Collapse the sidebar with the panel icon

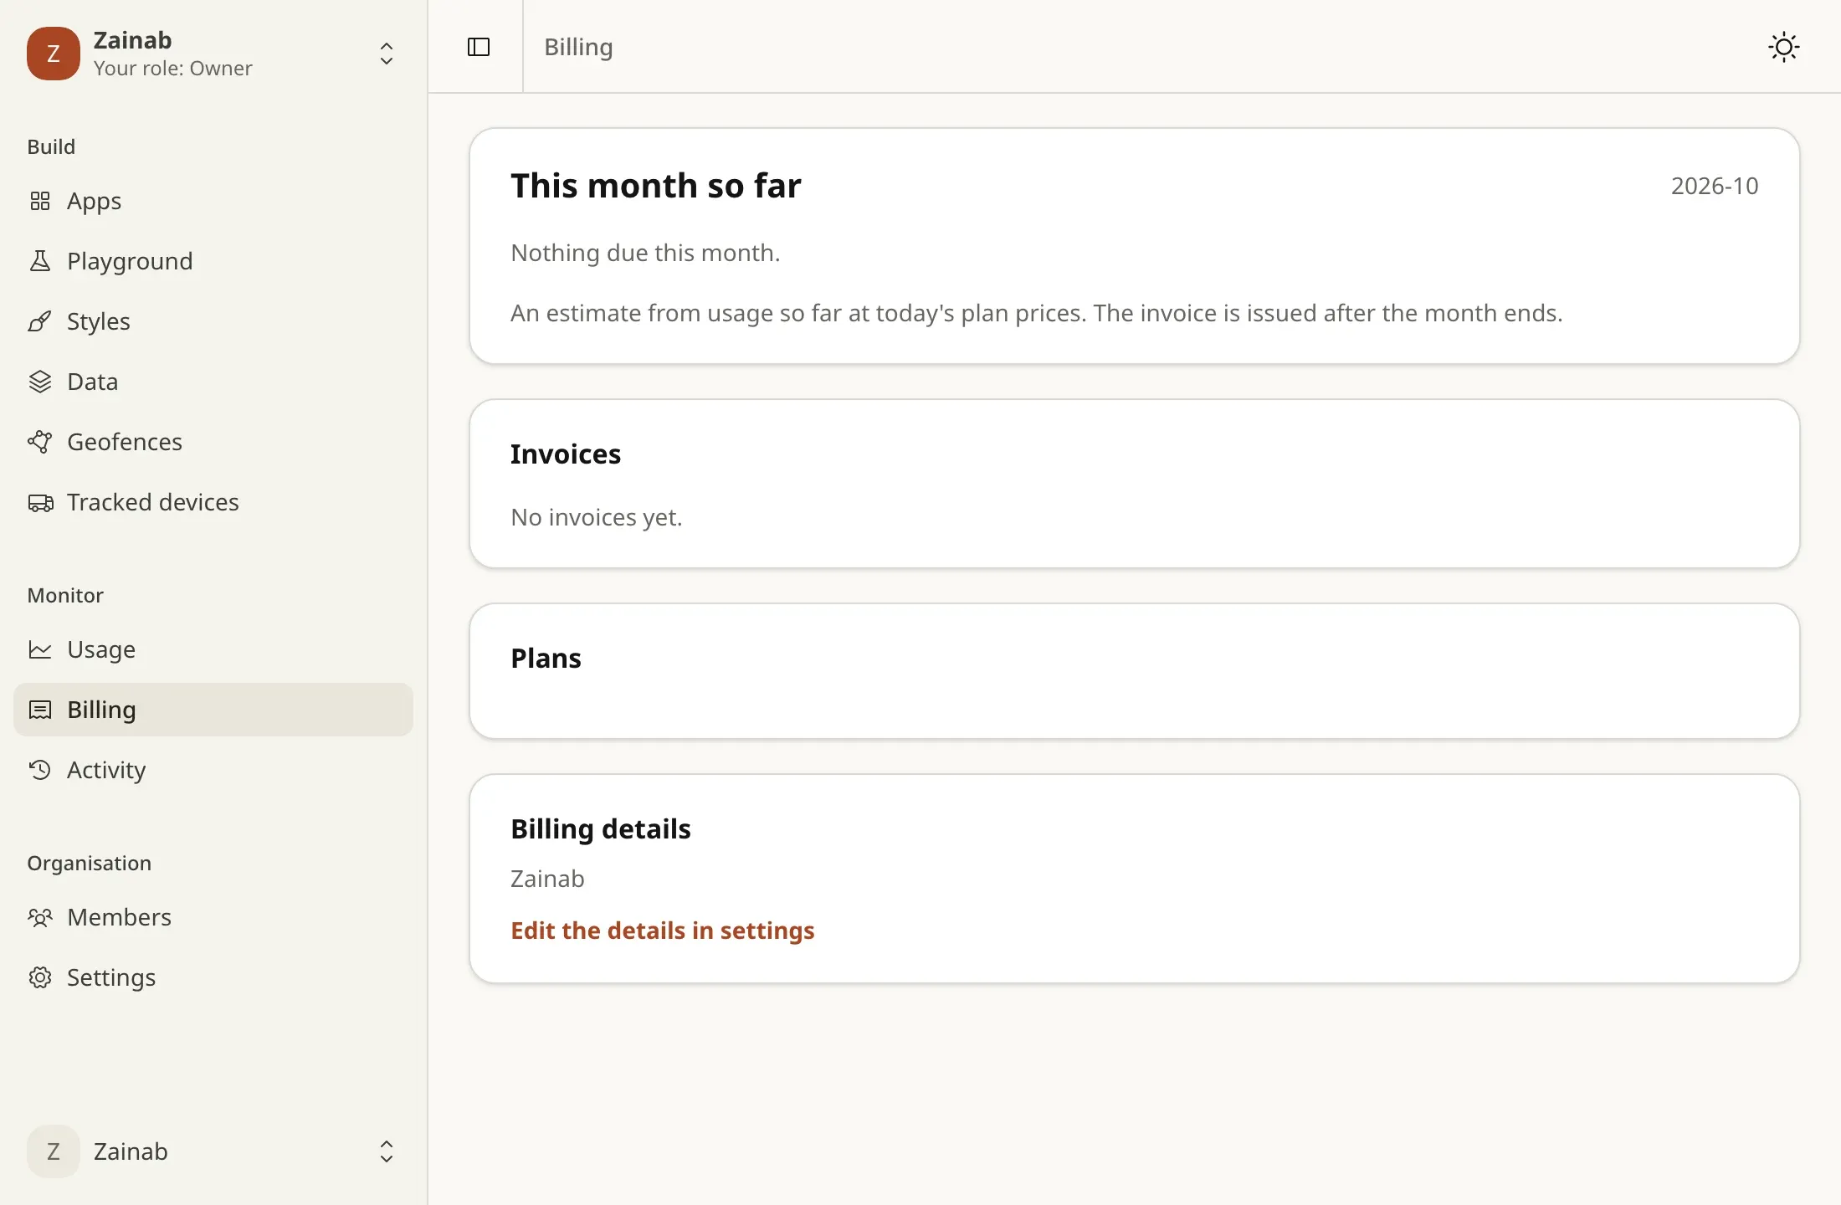[479, 47]
